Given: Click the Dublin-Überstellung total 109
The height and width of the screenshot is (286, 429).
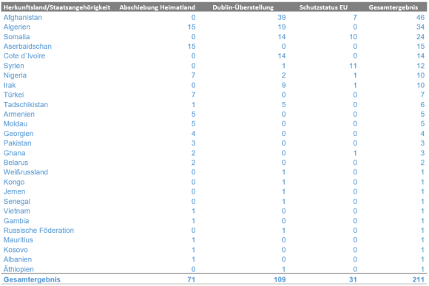Looking at the screenshot, I should point(280,279).
